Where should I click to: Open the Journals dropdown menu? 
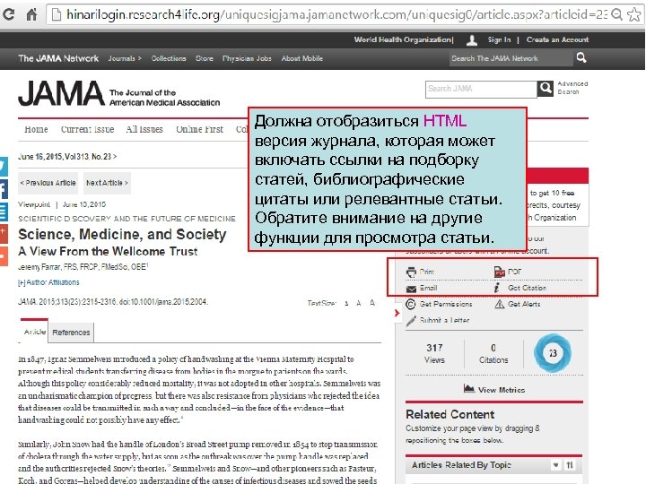pos(125,58)
